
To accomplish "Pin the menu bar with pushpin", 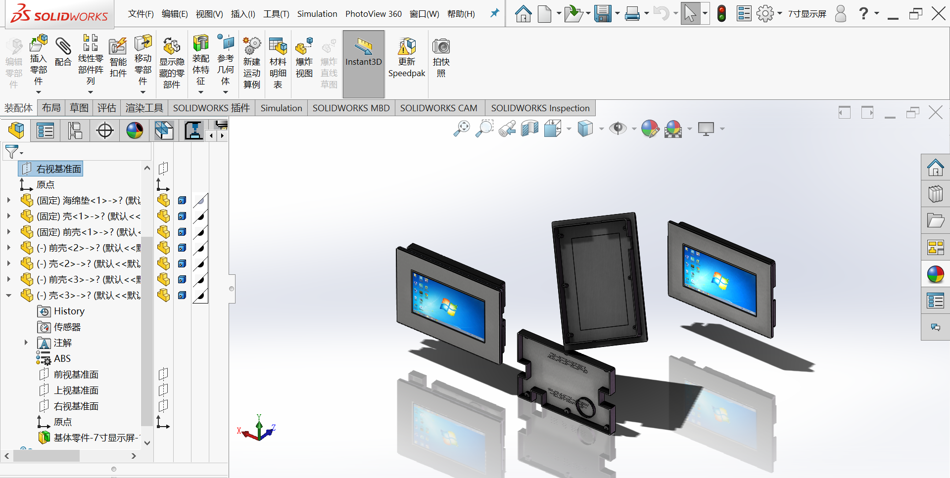I will pyautogui.click(x=494, y=13).
